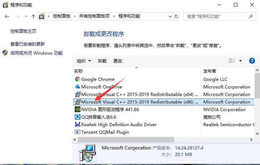
Task: Go up one folder level arrow
Action: 33,17
